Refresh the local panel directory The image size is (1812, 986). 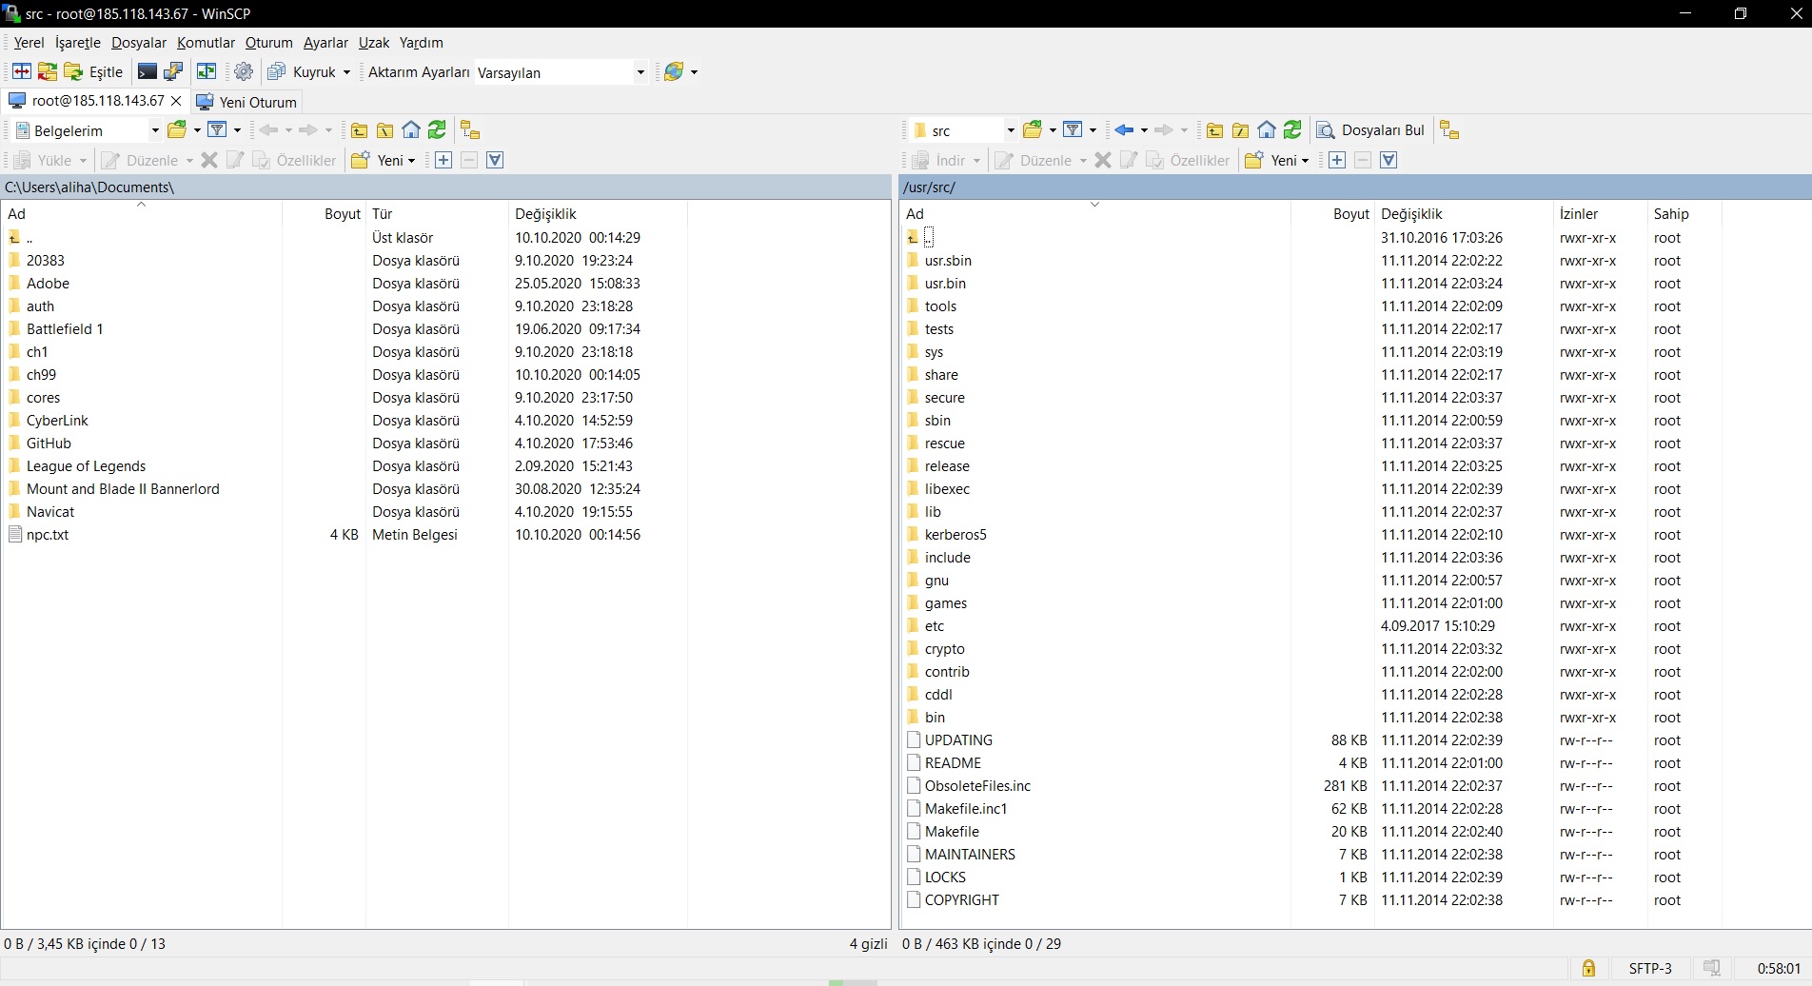(x=437, y=130)
